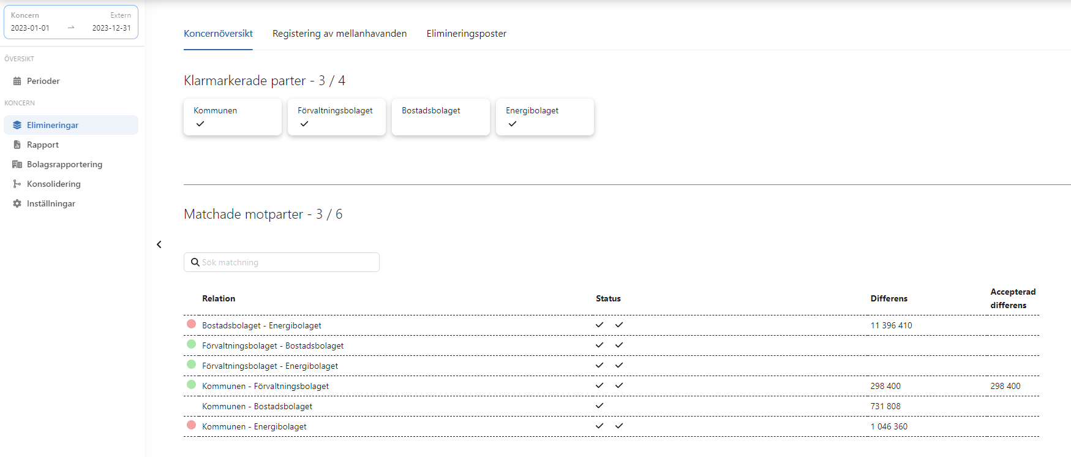The width and height of the screenshot is (1071, 457).
Task: Toggle the Kommunen card checkmark
Action: pyautogui.click(x=200, y=124)
